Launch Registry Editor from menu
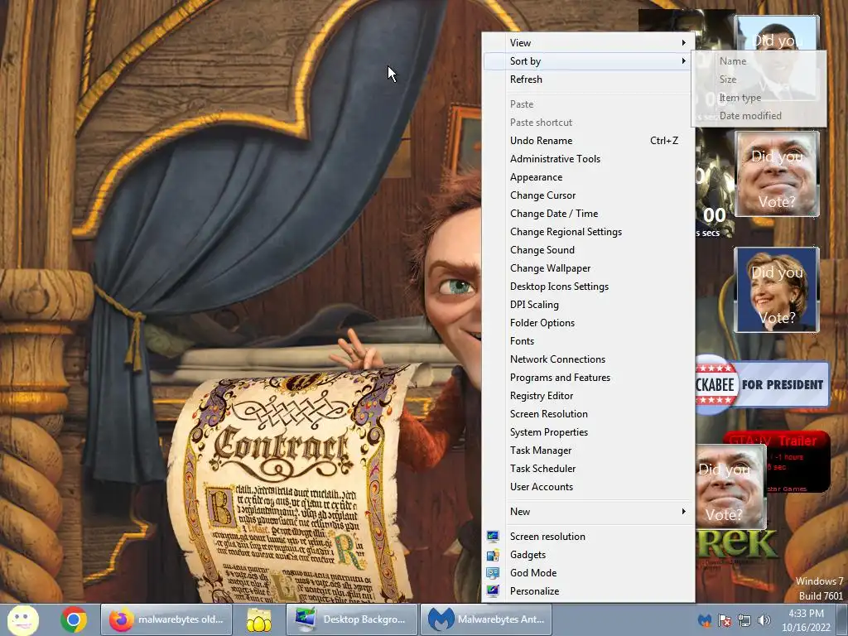This screenshot has height=636, width=848. point(588,396)
